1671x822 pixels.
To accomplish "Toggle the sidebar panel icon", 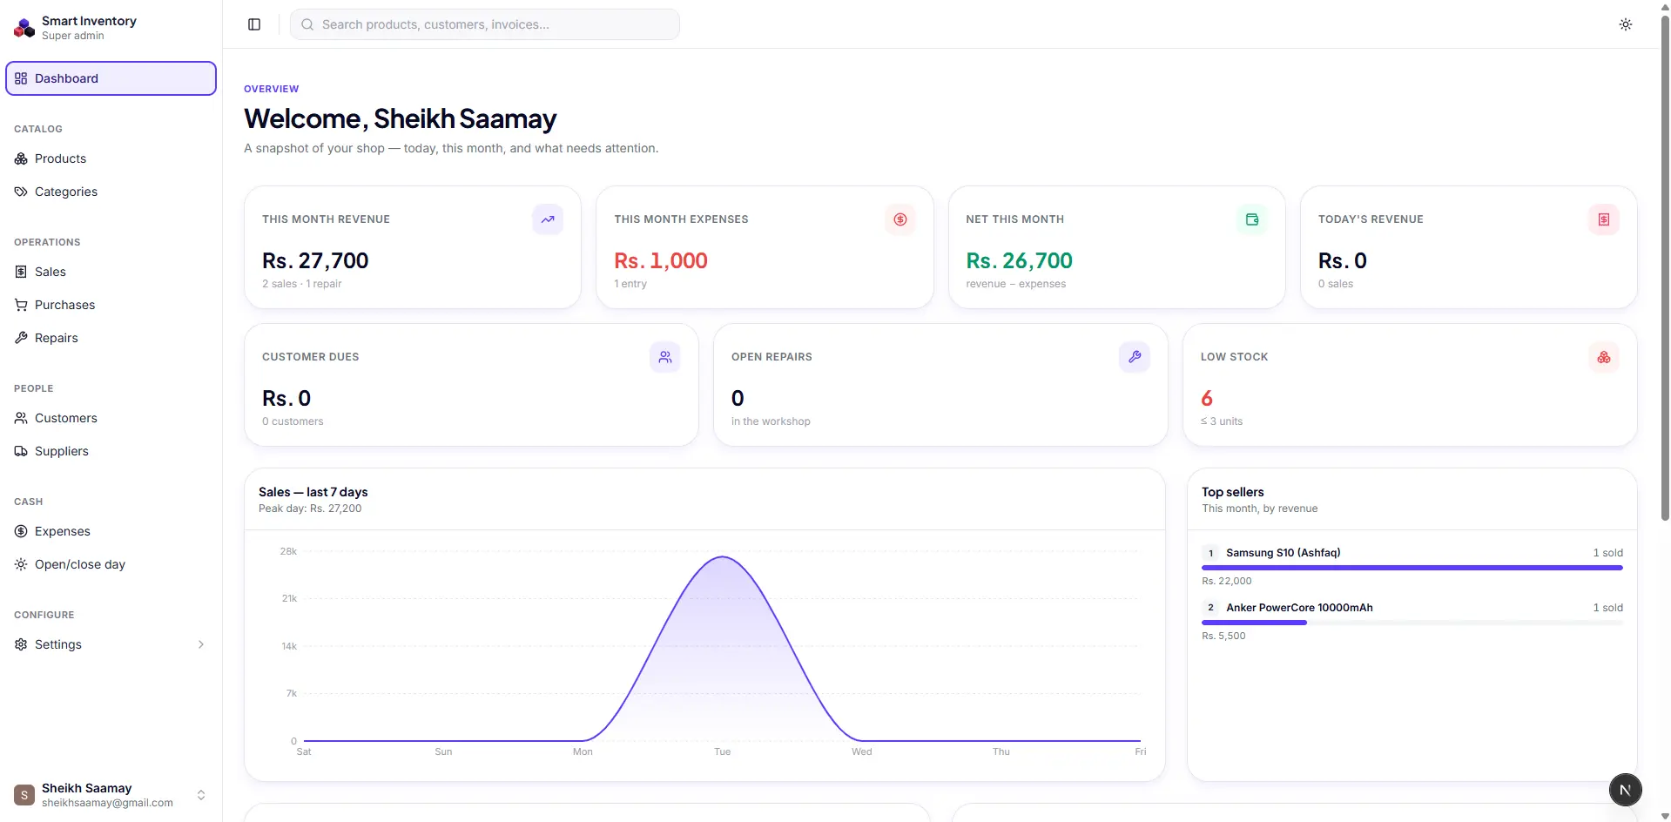I will (254, 24).
